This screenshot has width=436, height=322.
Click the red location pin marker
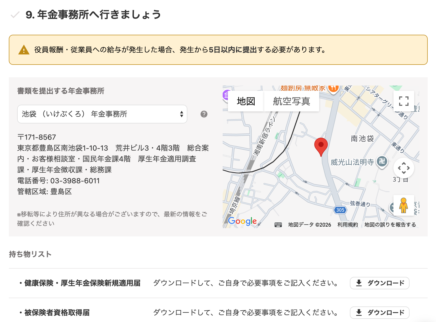click(x=321, y=147)
